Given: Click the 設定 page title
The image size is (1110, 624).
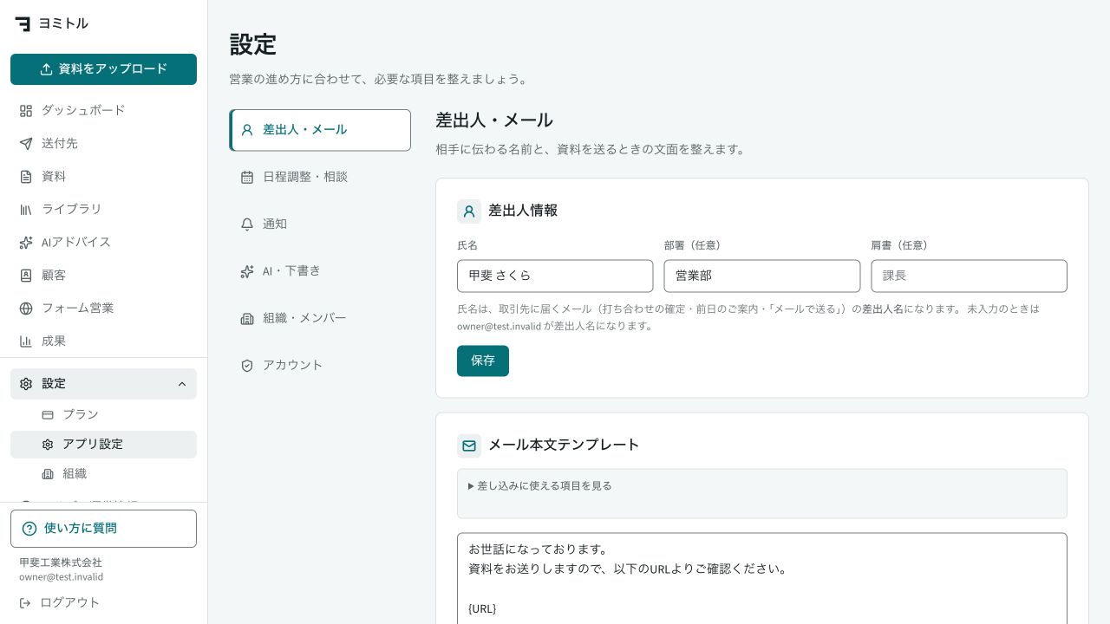Looking at the screenshot, I should pos(253,44).
